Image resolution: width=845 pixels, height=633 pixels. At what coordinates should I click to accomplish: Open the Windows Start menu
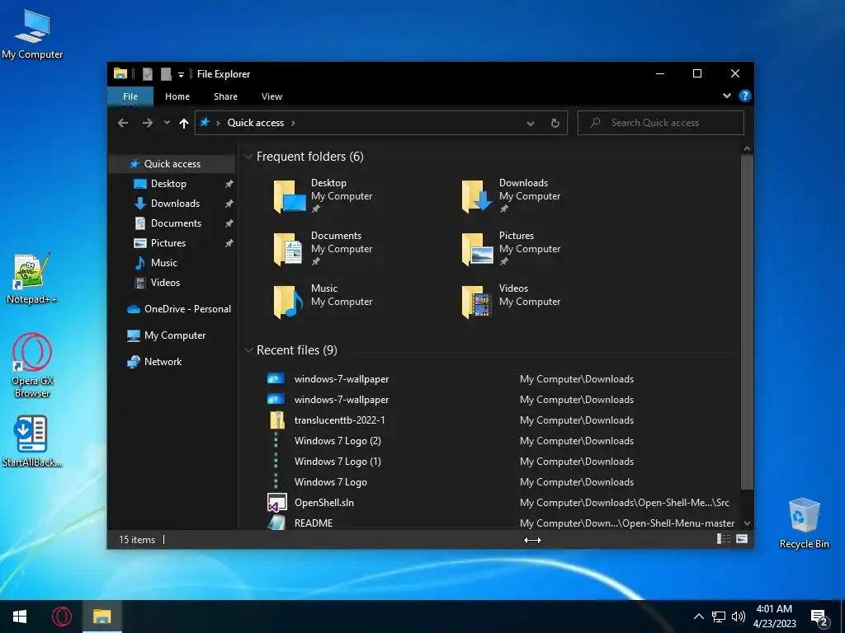pos(20,617)
